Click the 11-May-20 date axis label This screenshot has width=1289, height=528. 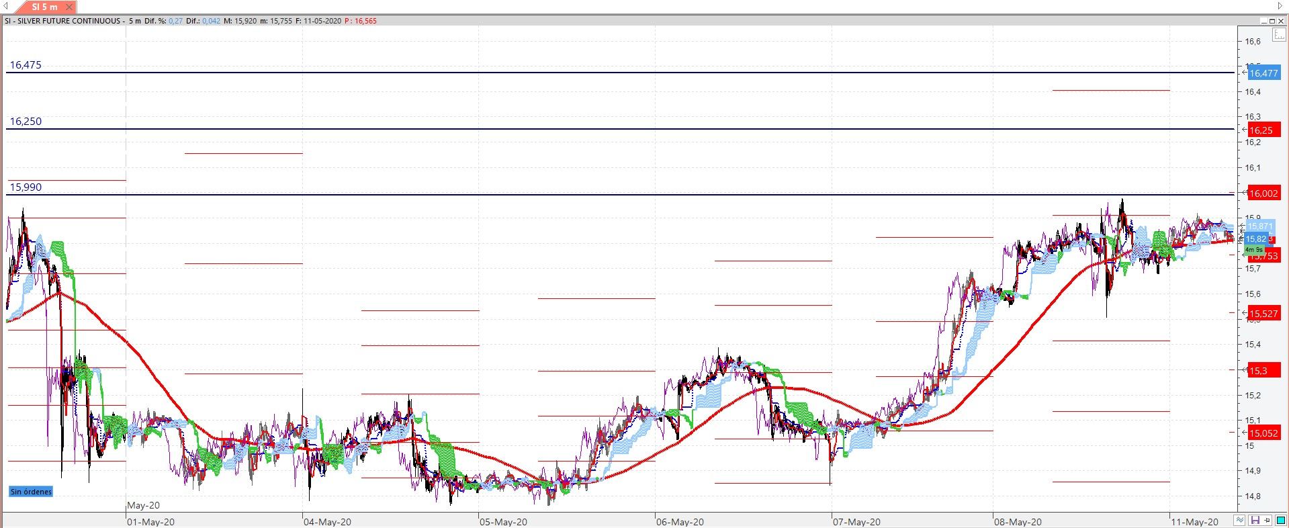[1194, 522]
